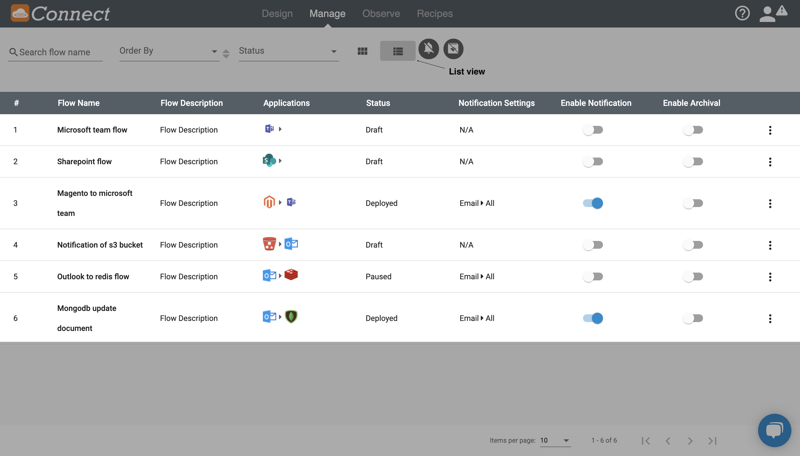
Task: Open more options for Mongodb update document
Action: [770, 318]
